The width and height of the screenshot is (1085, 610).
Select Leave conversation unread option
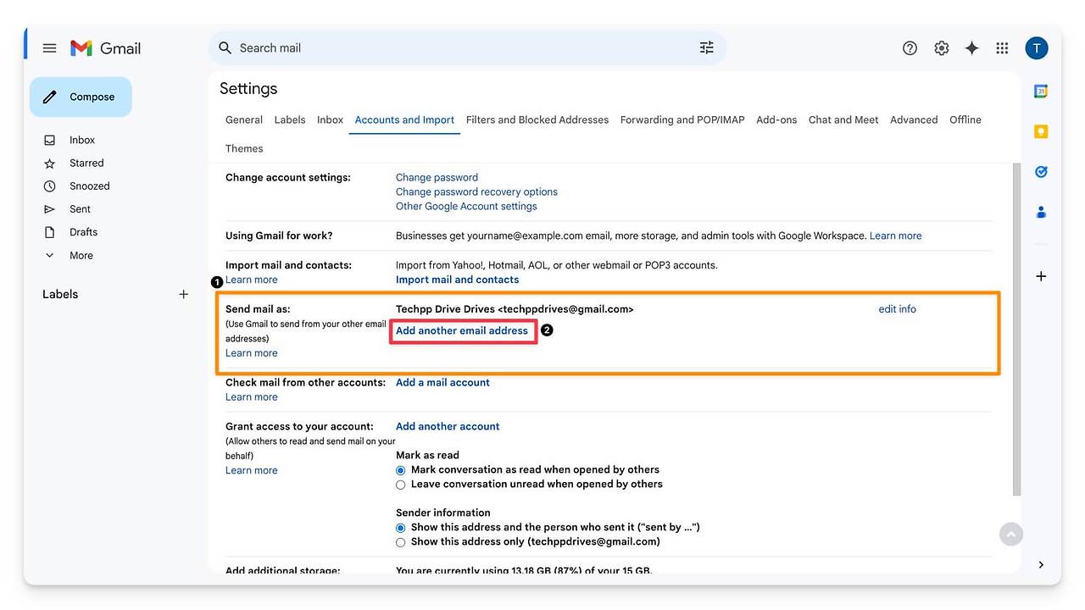(x=401, y=485)
